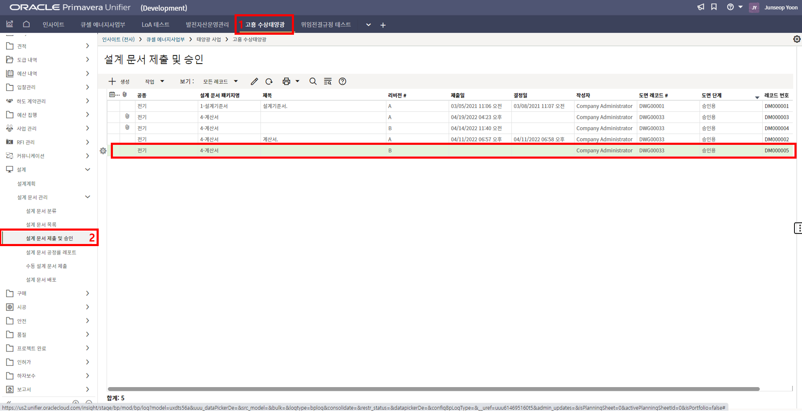Open the 작업 actions dropdown
The image size is (802, 411).
click(x=154, y=82)
